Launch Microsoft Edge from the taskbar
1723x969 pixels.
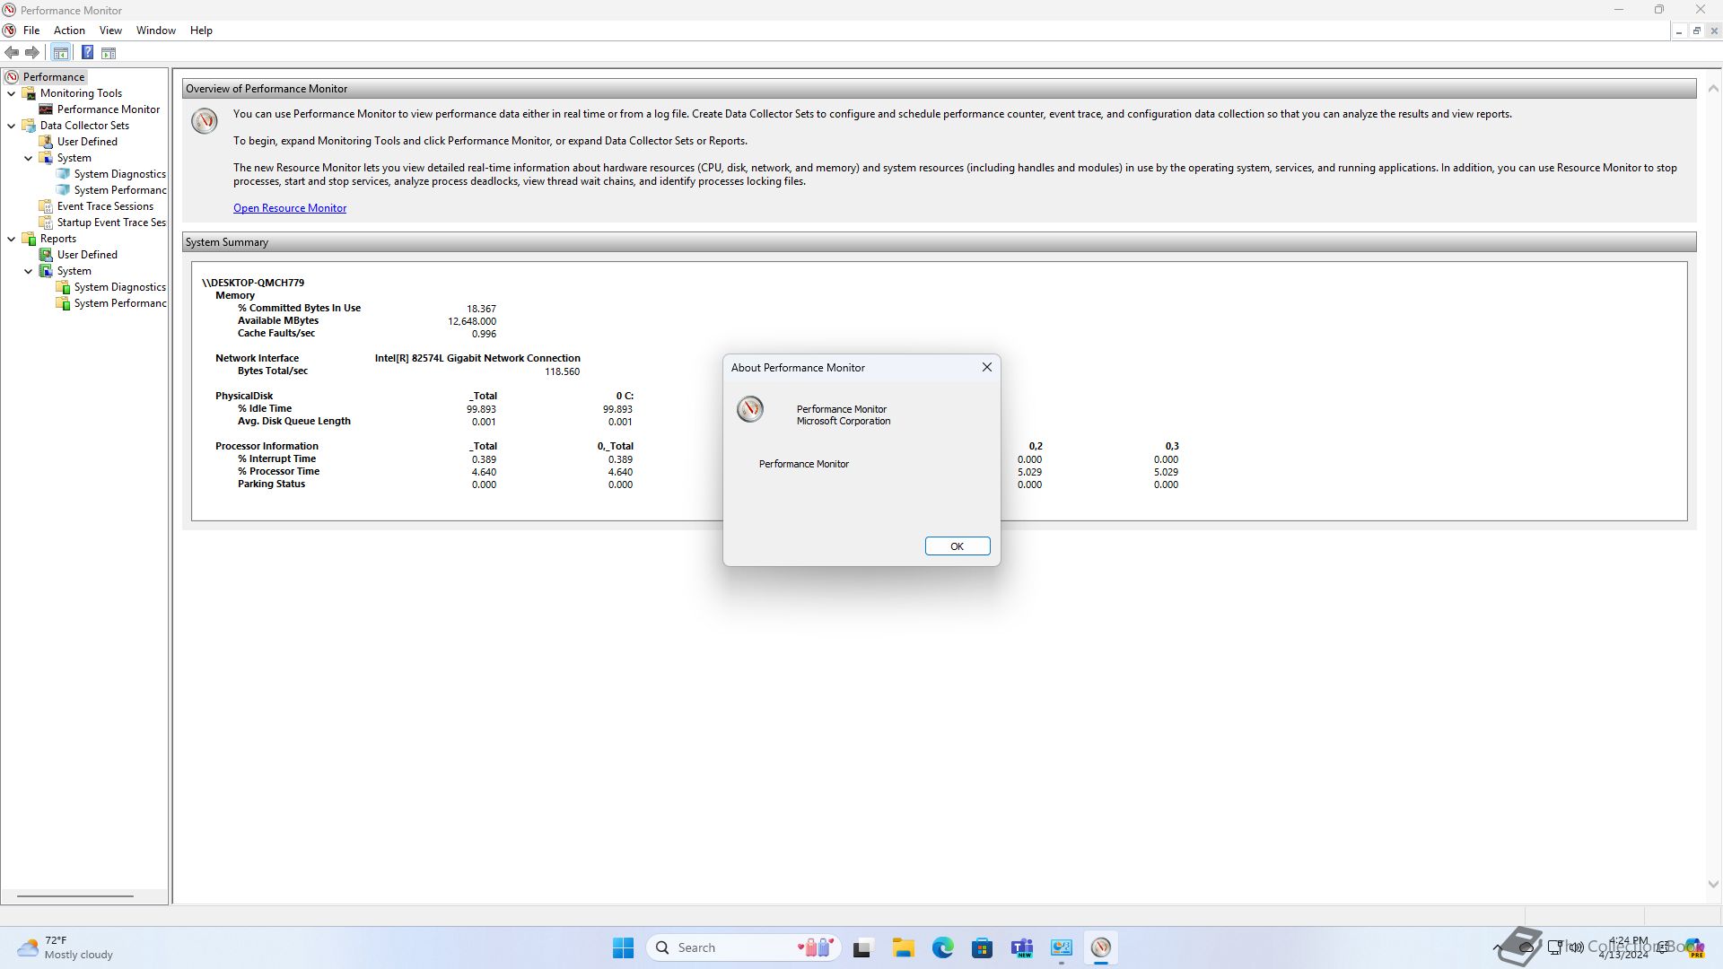point(942,947)
